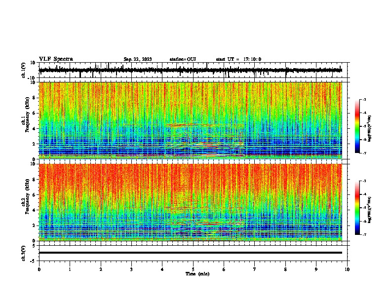Click time axis tick label "1"
This screenshot has height=302, width=391.
[70, 269]
